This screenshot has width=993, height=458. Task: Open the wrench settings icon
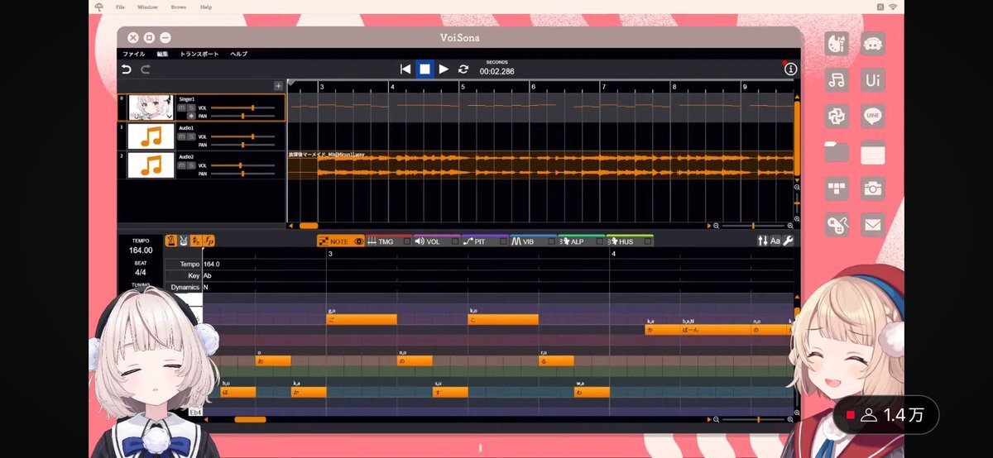(788, 241)
